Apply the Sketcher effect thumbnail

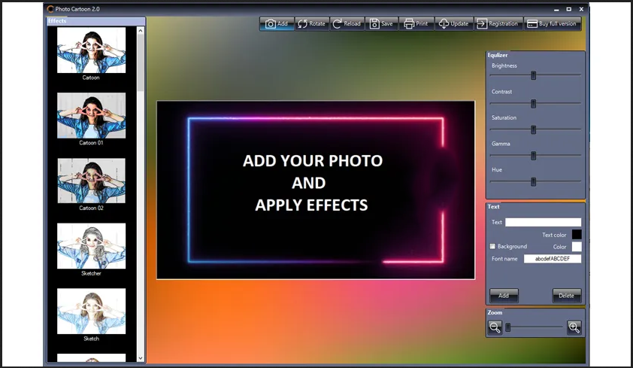coord(91,245)
